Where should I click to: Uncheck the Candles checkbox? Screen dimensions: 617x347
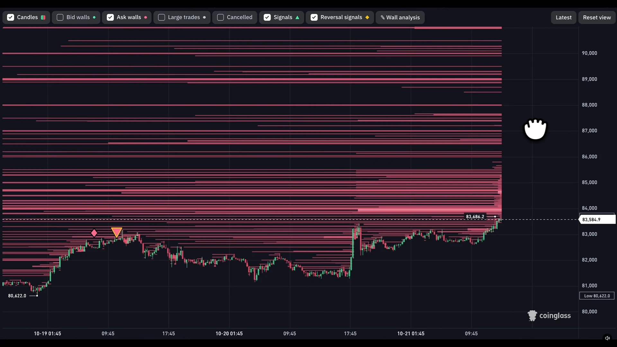[11, 17]
